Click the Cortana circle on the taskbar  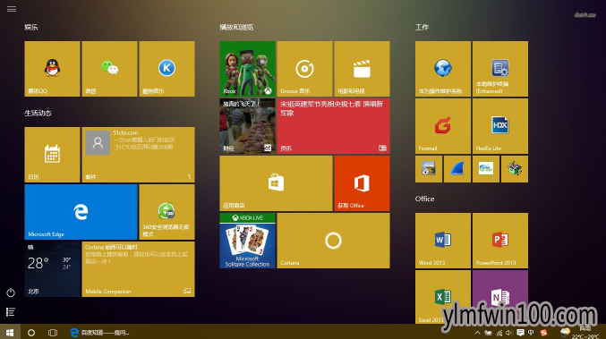point(31,332)
